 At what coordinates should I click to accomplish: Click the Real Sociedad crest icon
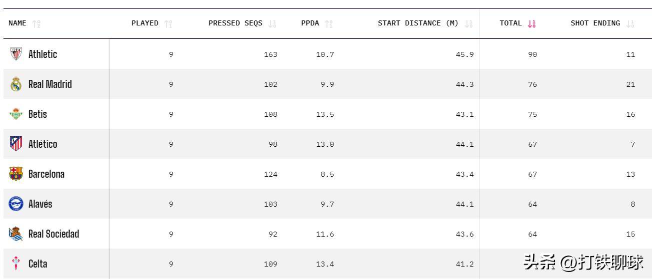[16, 234]
